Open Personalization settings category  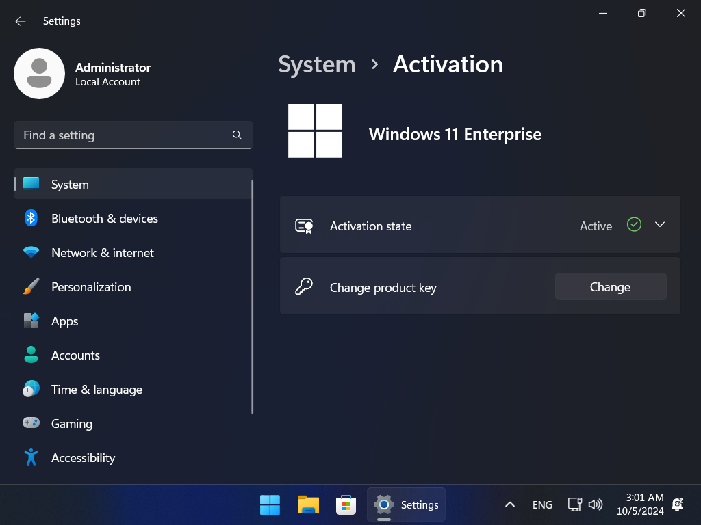[x=133, y=286]
